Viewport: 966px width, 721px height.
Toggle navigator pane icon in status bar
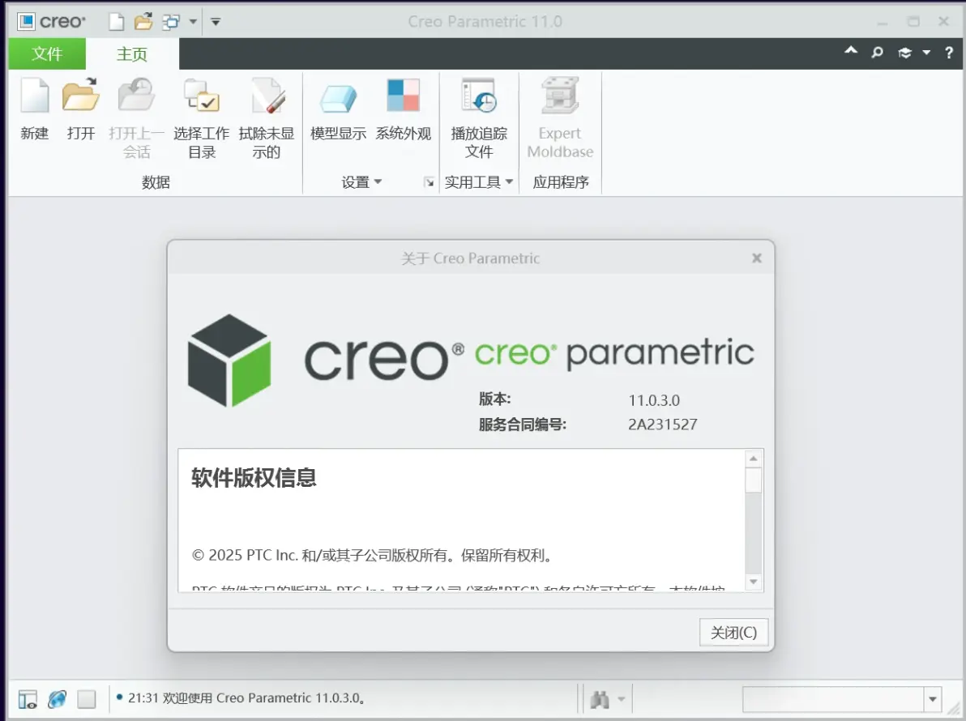tap(27, 699)
